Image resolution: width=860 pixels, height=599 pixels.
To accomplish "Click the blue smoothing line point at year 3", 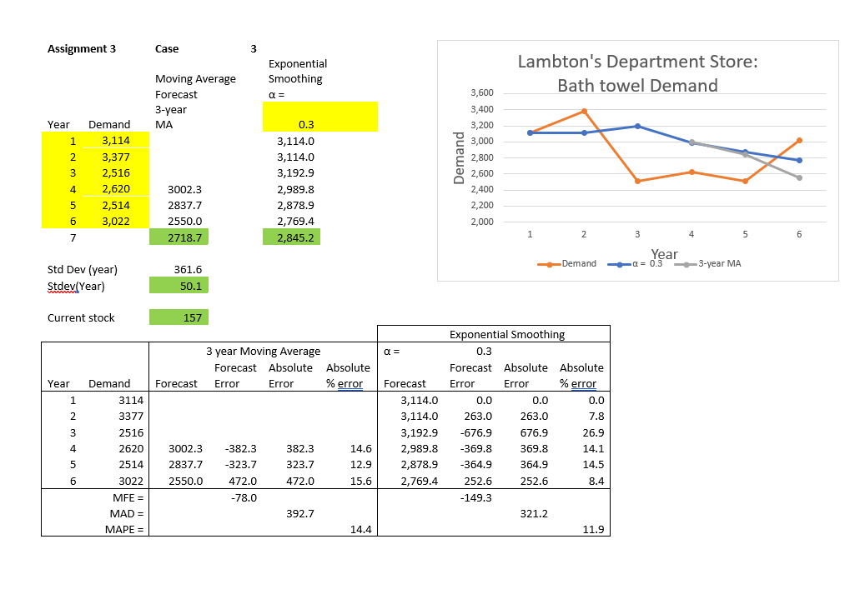I will click(637, 126).
